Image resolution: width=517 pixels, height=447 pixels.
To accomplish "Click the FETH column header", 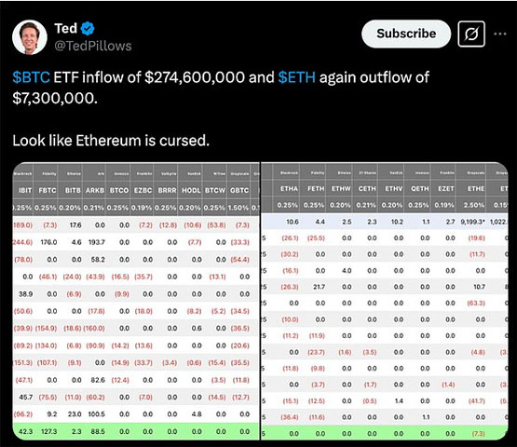I will coord(316,188).
